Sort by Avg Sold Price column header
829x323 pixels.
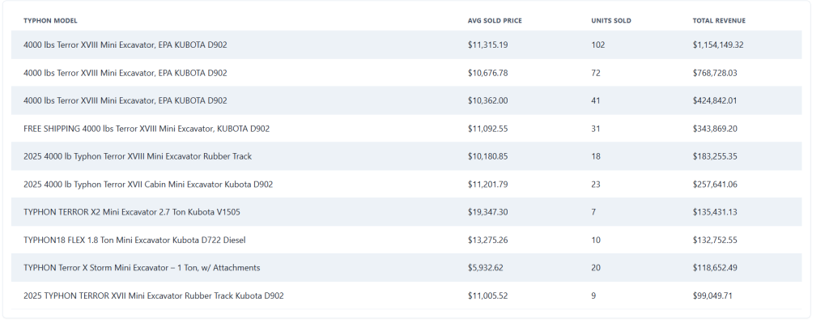495,20
